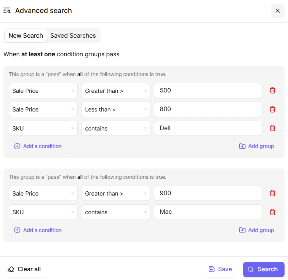
Task: Open SKU field dropdown in Mac row
Action: tap(43, 212)
